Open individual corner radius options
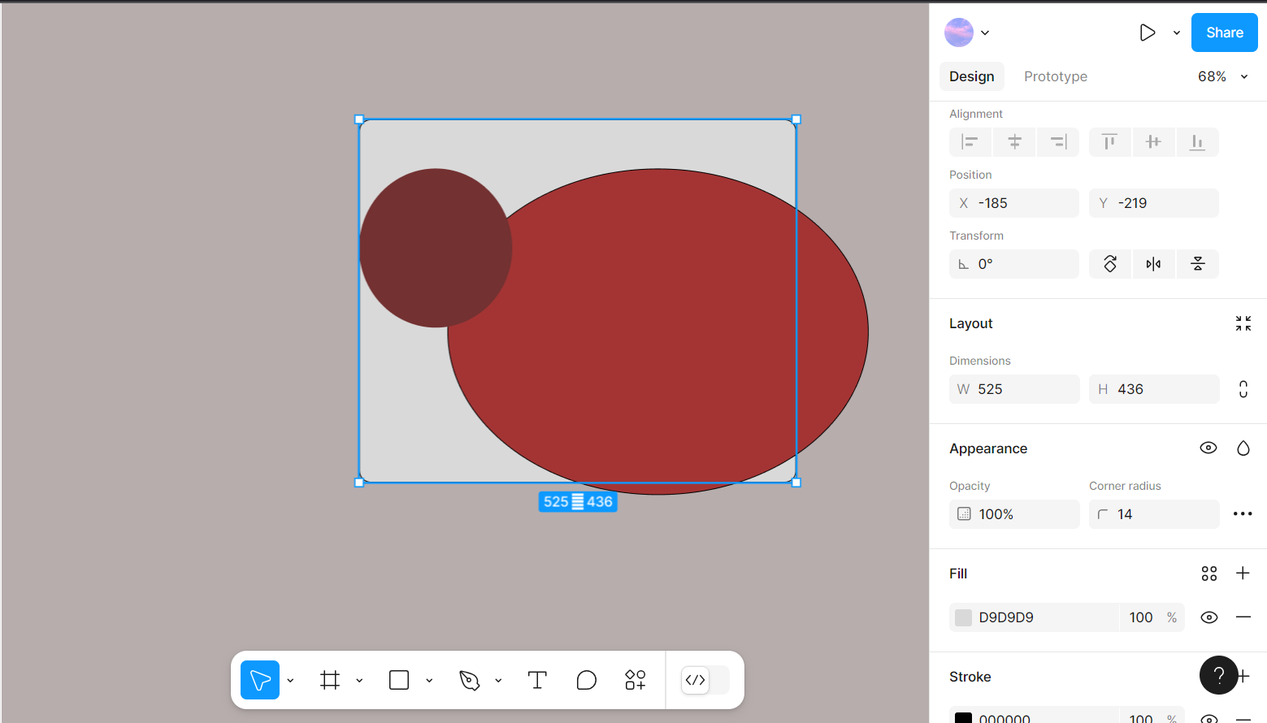Screen dimensions: 1267x723 (1243, 513)
